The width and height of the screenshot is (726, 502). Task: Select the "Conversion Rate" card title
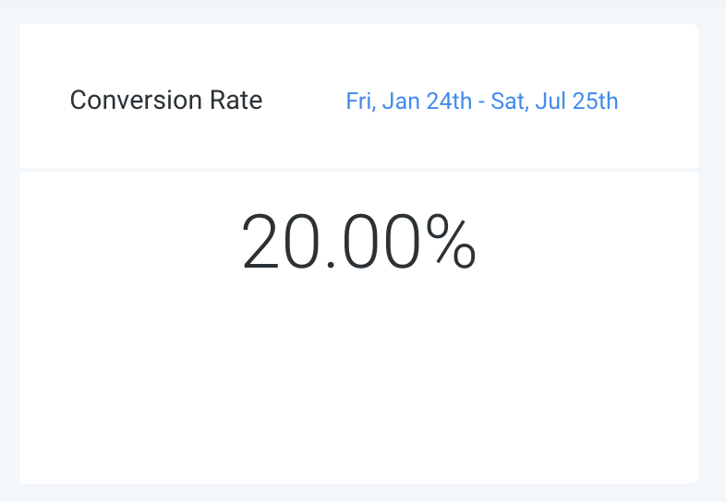pyautogui.click(x=166, y=100)
